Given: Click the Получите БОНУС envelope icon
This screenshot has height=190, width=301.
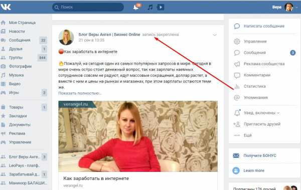Looking at the screenshot, I should click(x=236, y=155).
